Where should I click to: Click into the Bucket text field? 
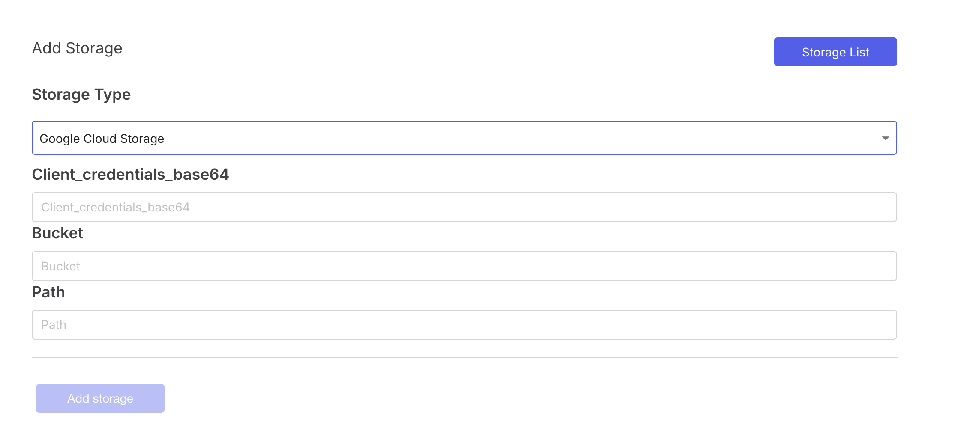point(464,266)
